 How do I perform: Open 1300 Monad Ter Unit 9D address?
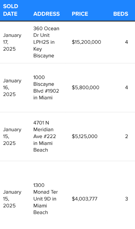click(x=46, y=199)
